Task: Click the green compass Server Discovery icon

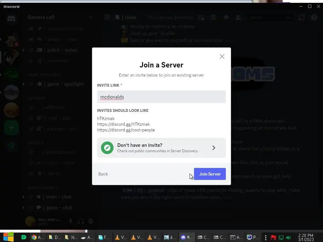Action: point(107,148)
